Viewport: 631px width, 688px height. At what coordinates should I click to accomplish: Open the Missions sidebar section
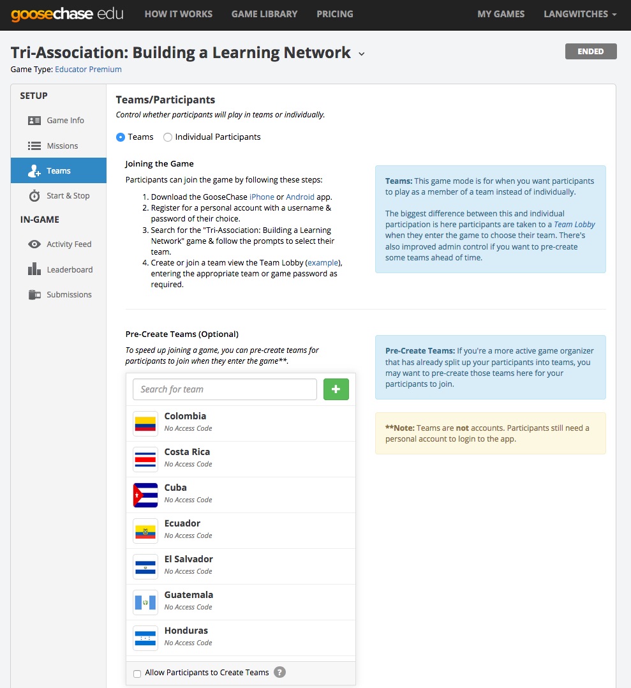pyautogui.click(x=59, y=146)
